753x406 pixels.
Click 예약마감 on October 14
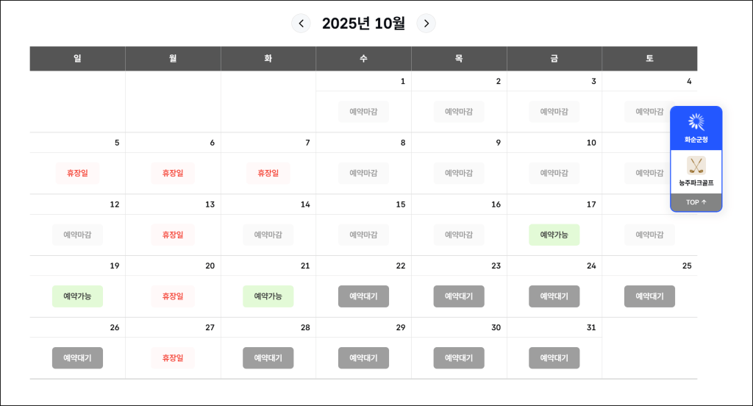268,235
